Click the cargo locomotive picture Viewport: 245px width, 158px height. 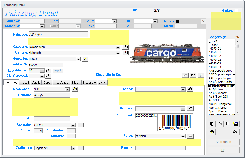pyautogui.click(x=167, y=51)
